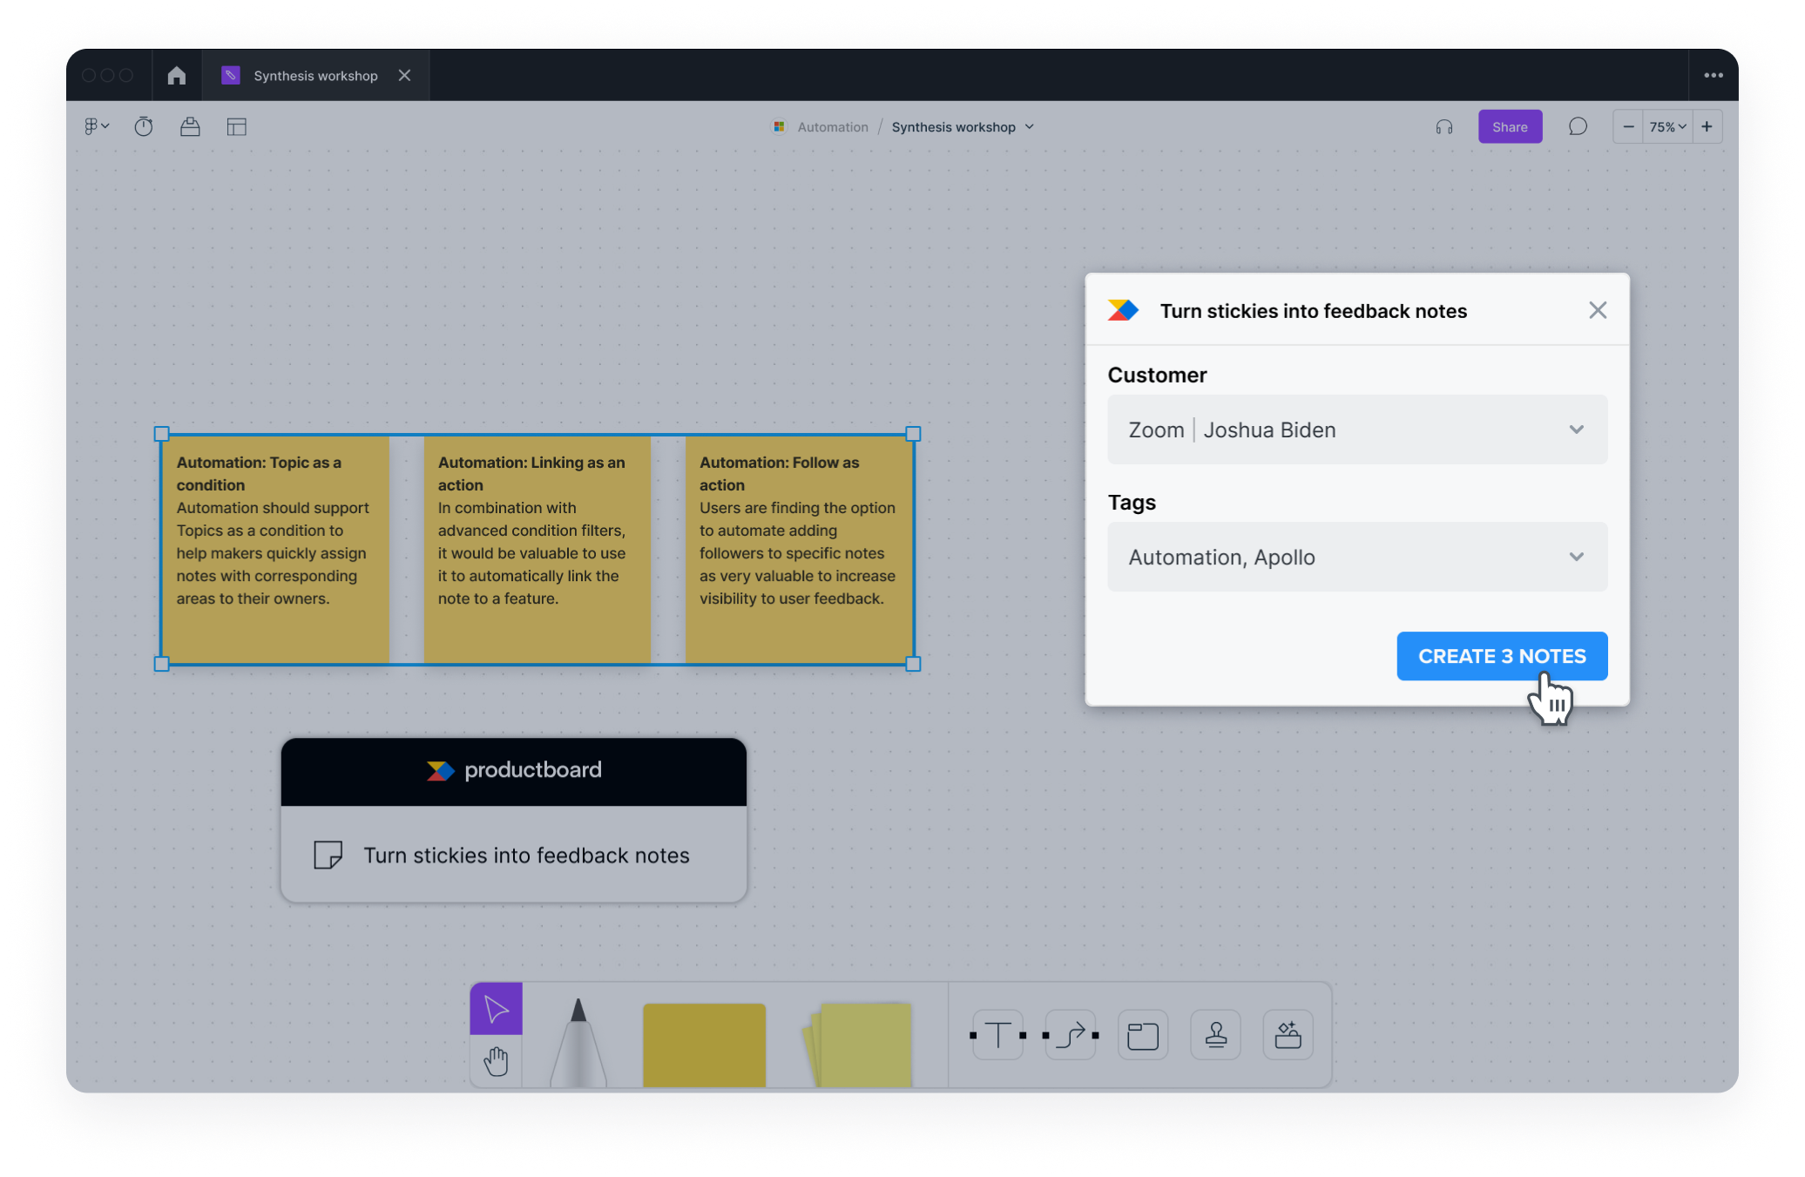
Task: Open the voting session icon
Action: 190,127
